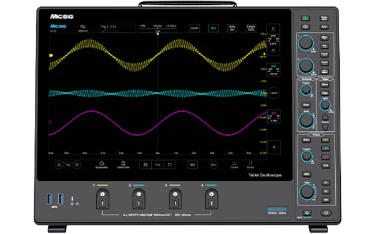
Task: Open the Measure icon on the oscilloscope screen
Action: (82, 28)
